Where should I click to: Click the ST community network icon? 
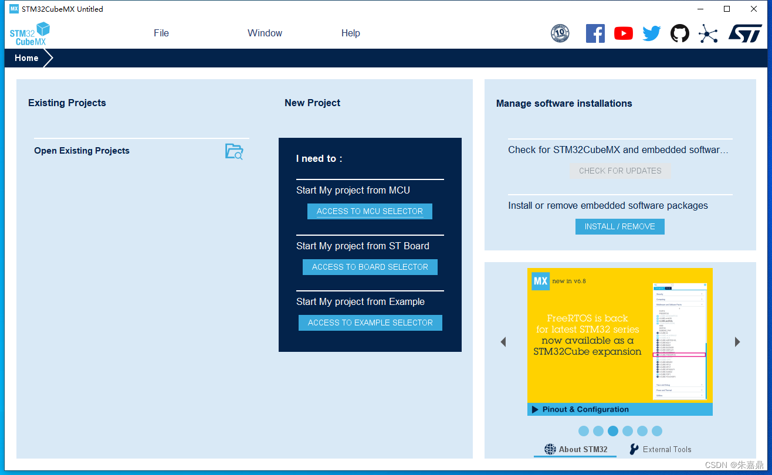pyautogui.click(x=708, y=33)
